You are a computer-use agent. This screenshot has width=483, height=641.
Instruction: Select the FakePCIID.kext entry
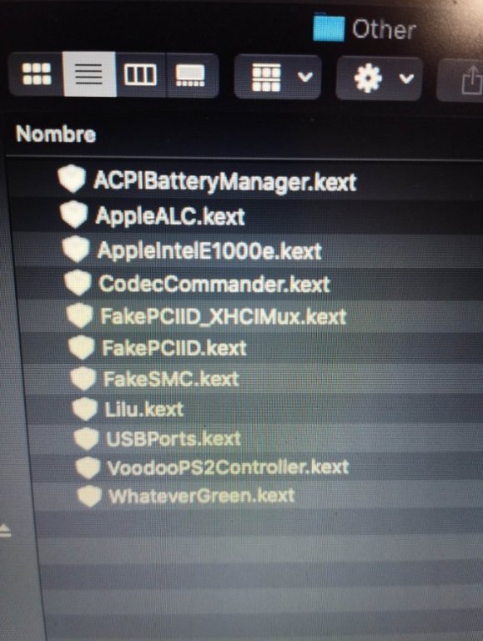click(174, 348)
